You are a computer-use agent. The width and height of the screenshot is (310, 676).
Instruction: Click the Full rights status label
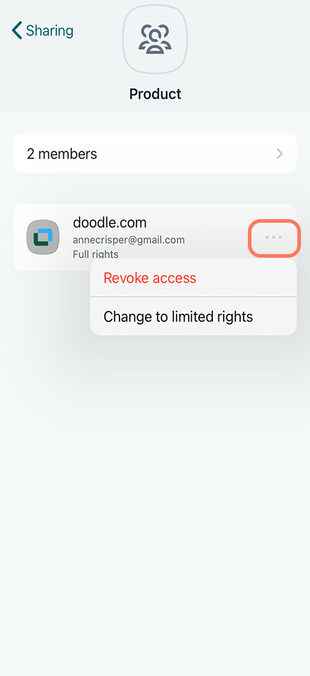click(95, 254)
